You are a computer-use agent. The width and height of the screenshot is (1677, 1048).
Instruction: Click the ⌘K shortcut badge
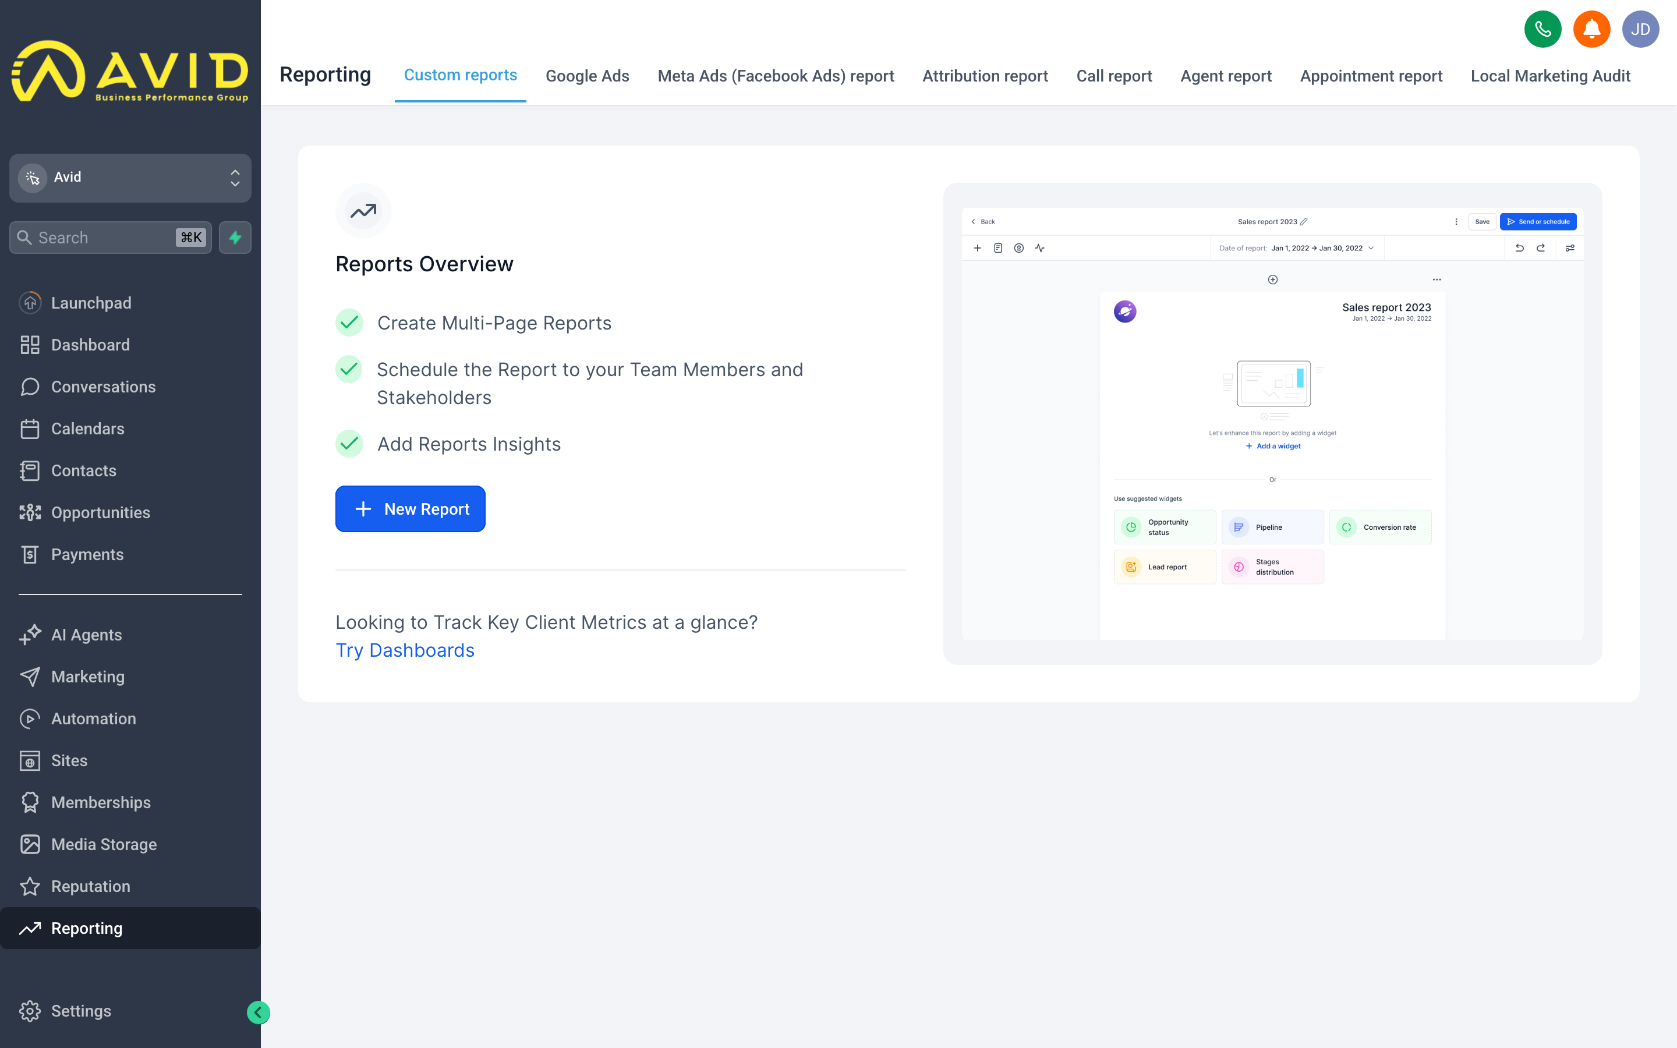191,238
